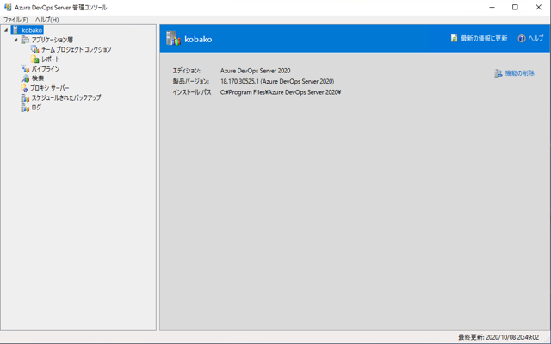Click the 機能の削除 icon

tap(498, 73)
